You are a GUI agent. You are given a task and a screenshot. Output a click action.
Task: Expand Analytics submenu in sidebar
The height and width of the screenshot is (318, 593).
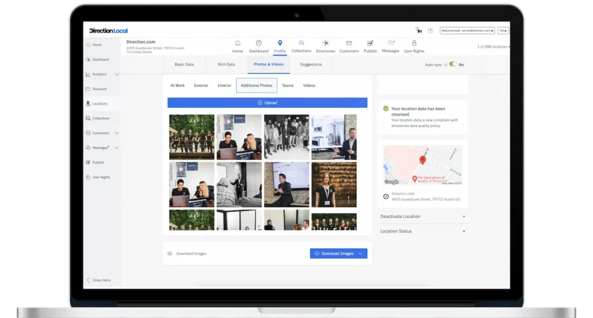(x=116, y=74)
